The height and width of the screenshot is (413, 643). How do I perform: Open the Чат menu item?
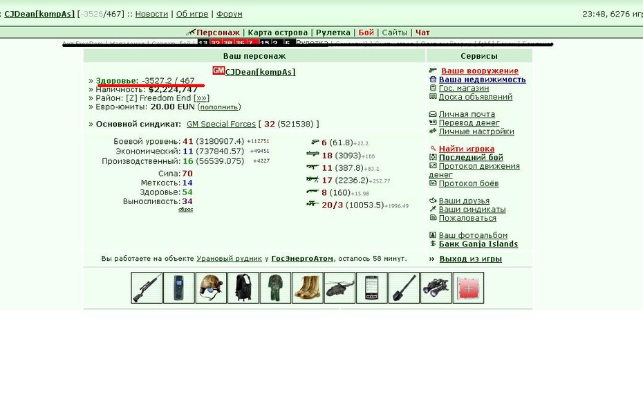click(422, 33)
